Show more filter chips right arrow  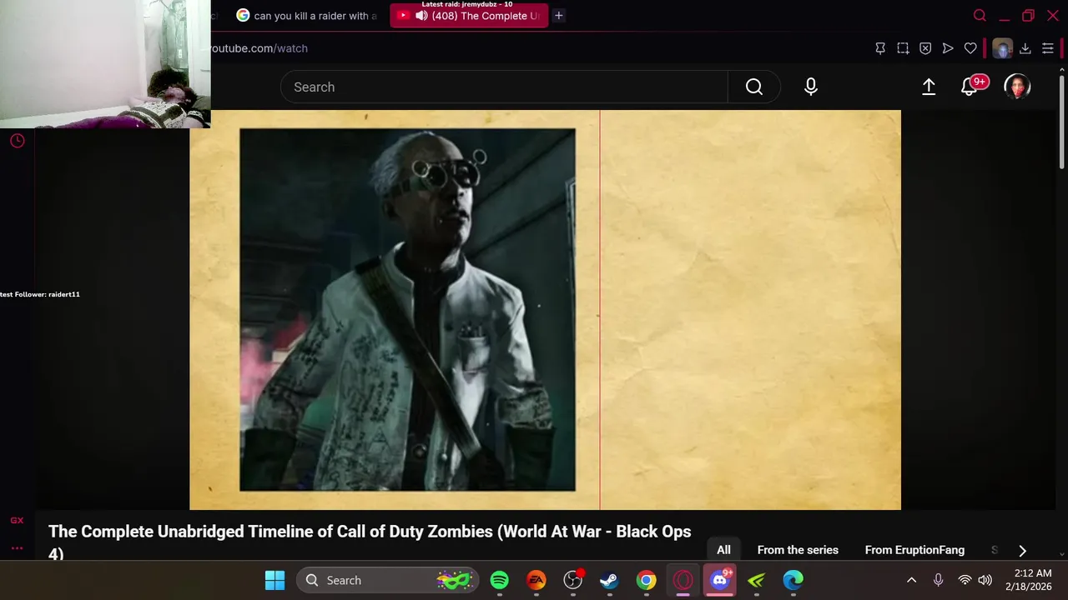point(1022,550)
